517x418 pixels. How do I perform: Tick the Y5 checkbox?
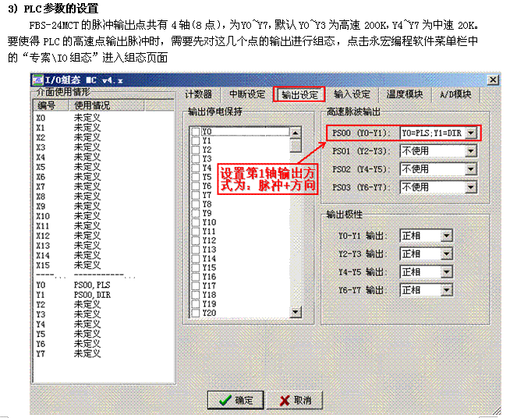point(196,177)
